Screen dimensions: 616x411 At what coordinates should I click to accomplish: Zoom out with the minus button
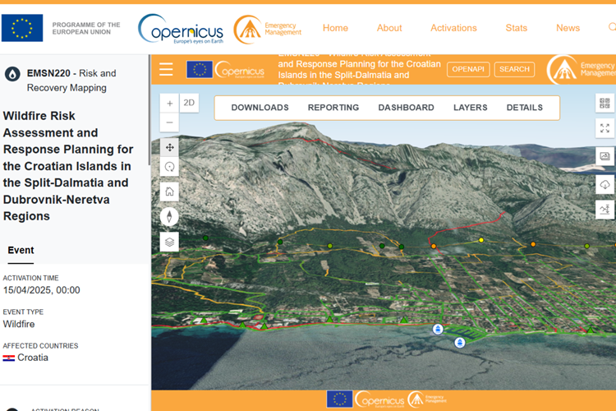(x=170, y=122)
